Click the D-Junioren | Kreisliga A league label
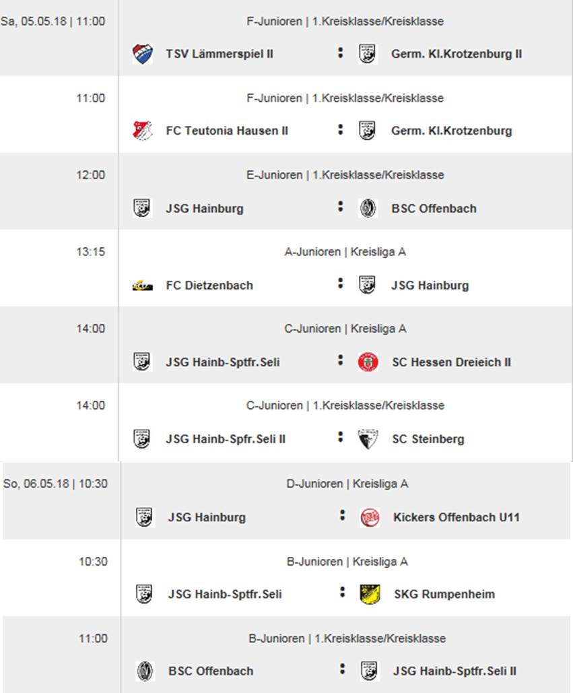Viewport: 573px width, 693px height. point(347,484)
